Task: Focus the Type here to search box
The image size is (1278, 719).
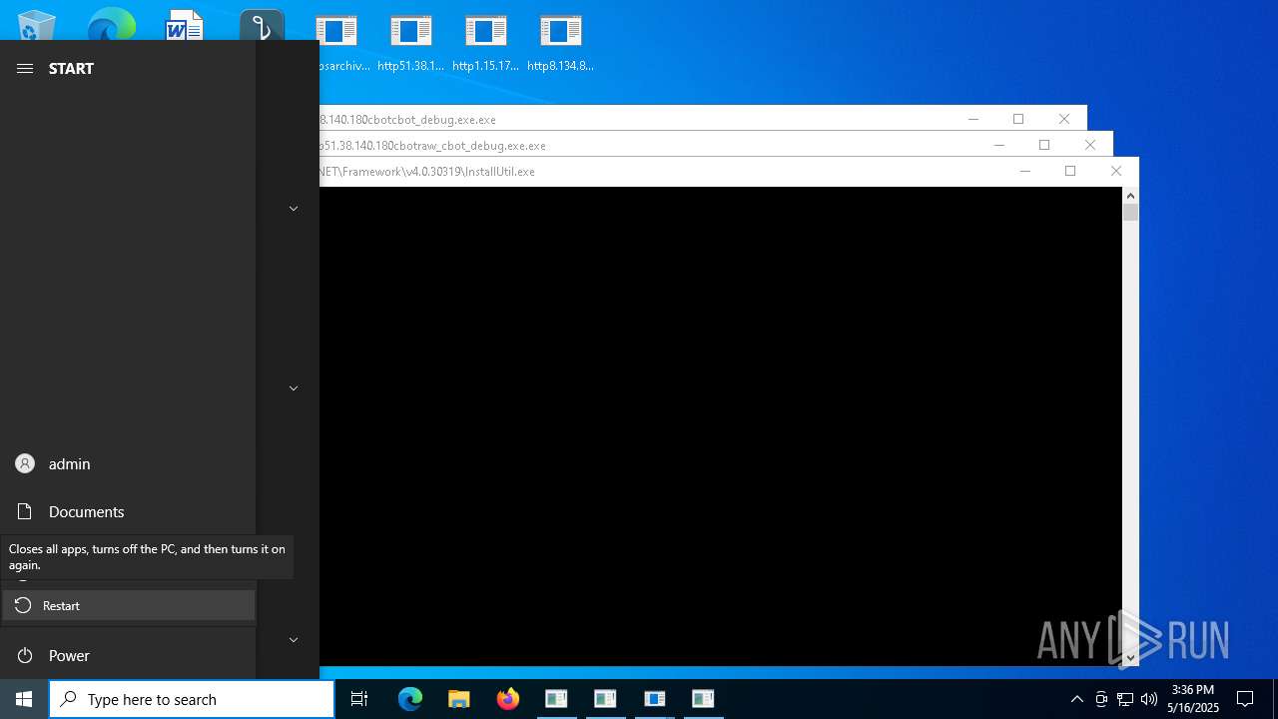Action: tap(192, 699)
